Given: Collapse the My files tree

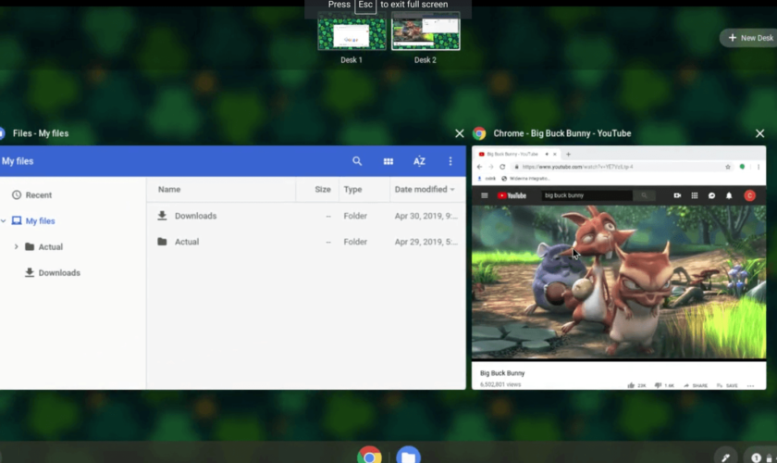Looking at the screenshot, I should coord(4,221).
